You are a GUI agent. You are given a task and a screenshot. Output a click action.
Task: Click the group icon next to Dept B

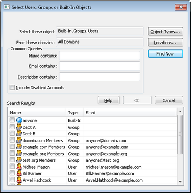coord(19,134)
